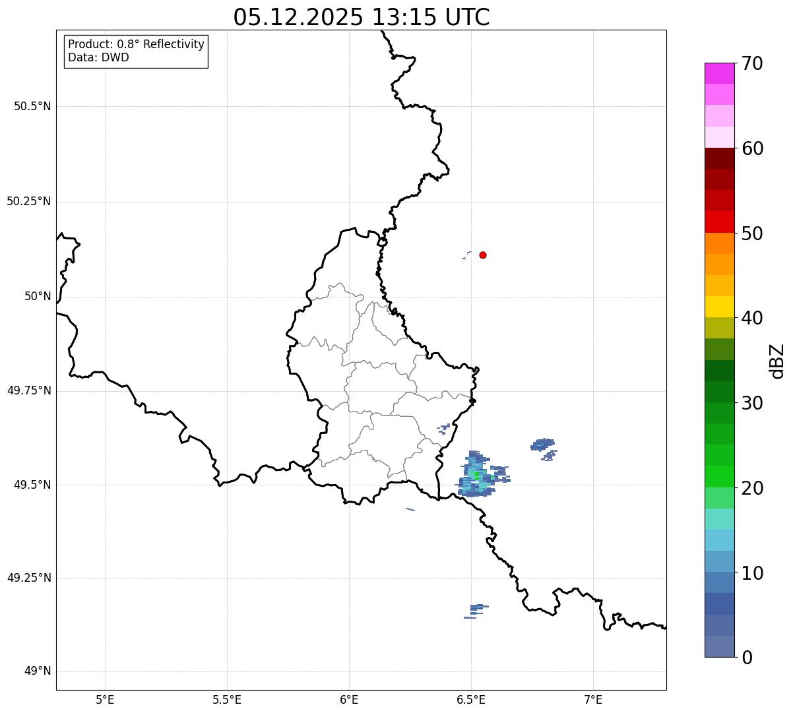
Task: Click the yellow colorbar segment above 40
Action: tap(719, 307)
